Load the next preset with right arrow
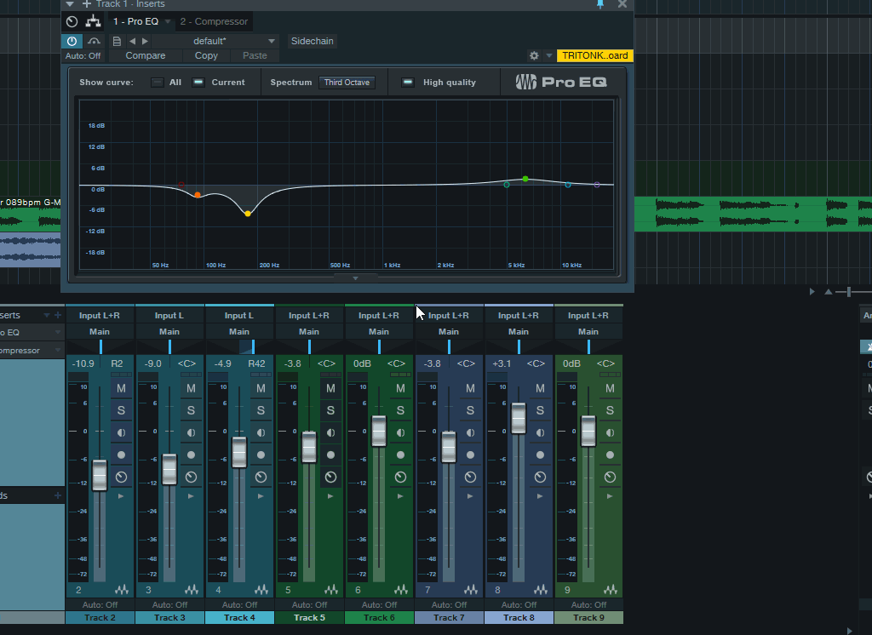The image size is (872, 635). click(145, 41)
